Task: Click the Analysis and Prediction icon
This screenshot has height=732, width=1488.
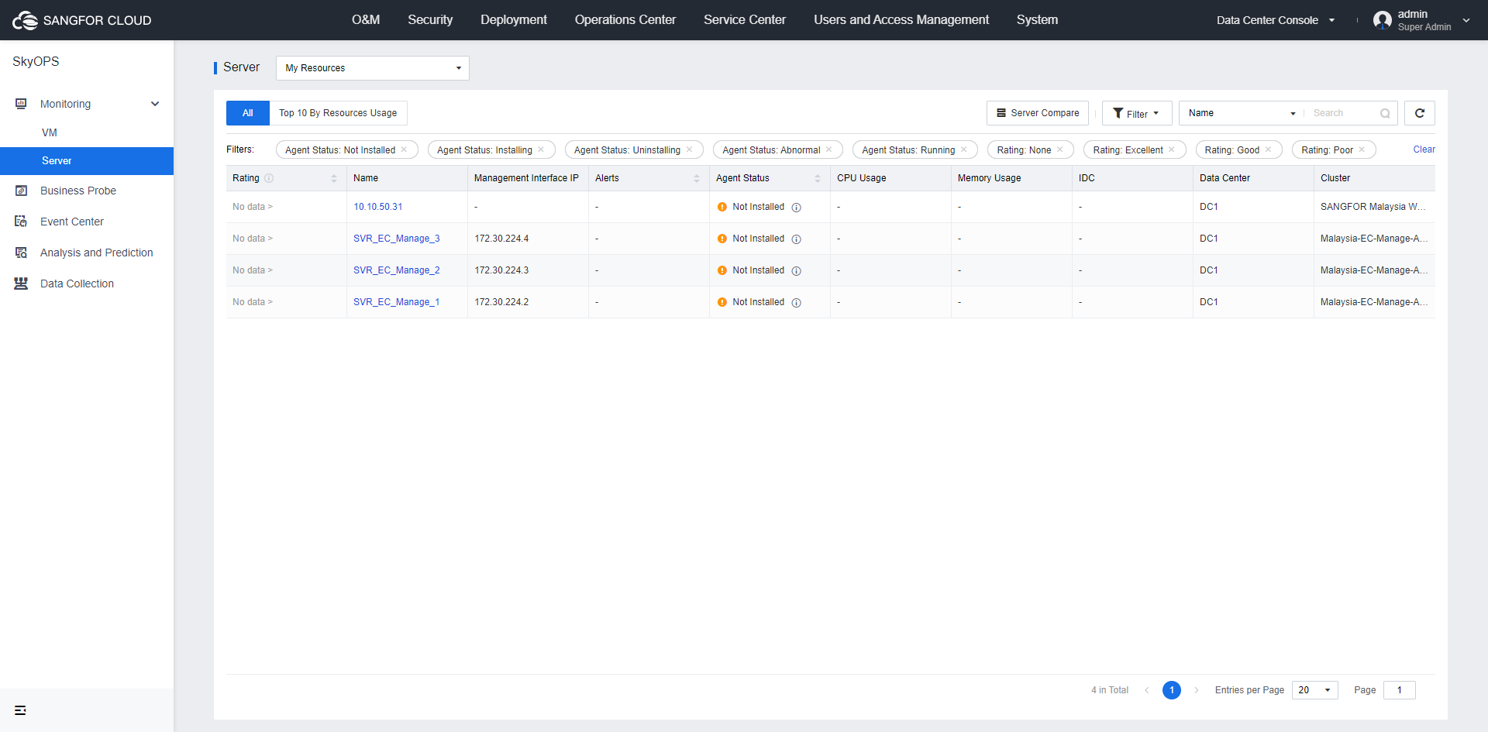Action: point(21,253)
